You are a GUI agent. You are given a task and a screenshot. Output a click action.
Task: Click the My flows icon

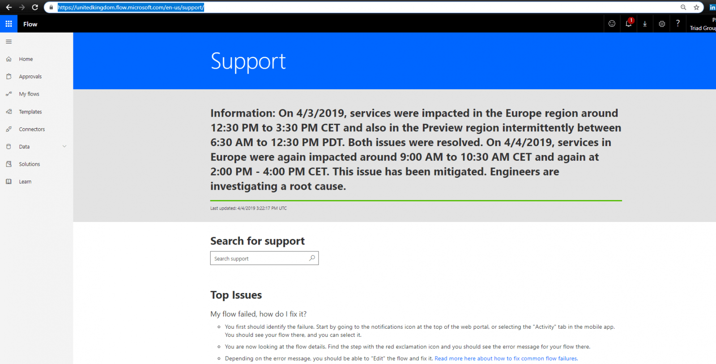[x=9, y=94]
